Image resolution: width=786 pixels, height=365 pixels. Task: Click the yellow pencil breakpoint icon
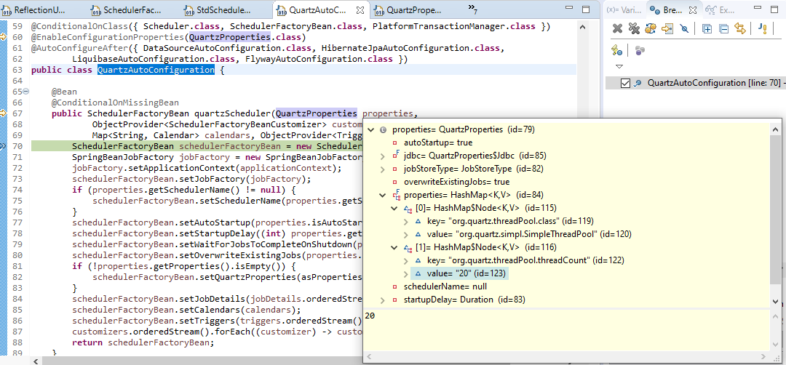coord(617,49)
